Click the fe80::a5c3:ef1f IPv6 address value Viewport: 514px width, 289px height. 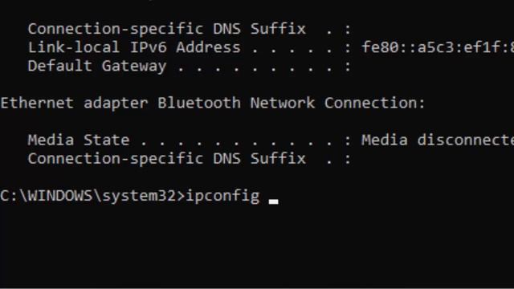click(438, 47)
